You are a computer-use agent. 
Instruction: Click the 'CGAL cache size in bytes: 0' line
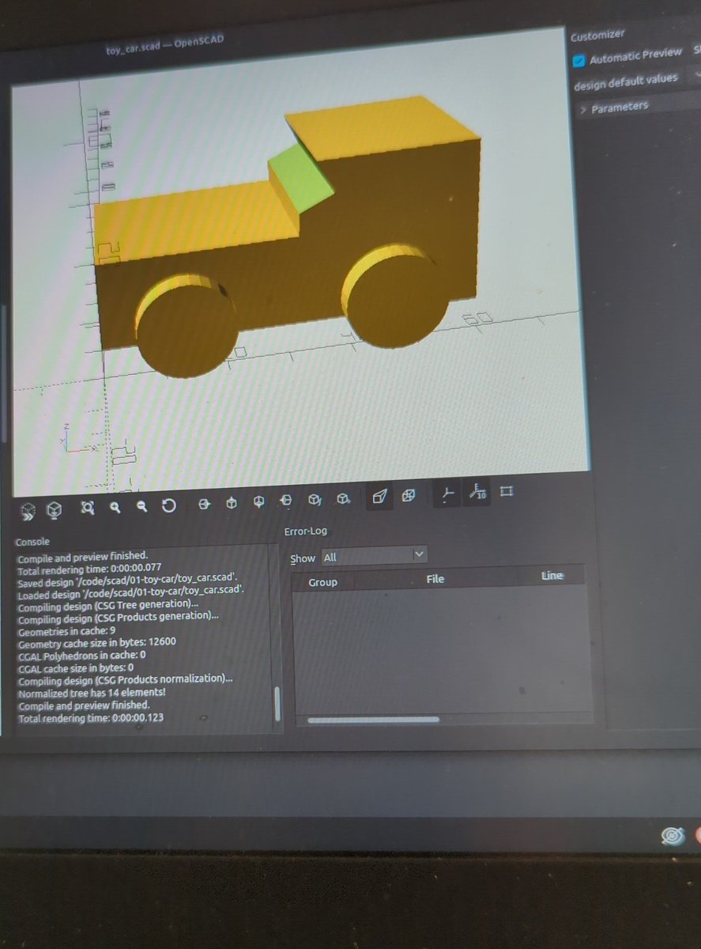76,667
